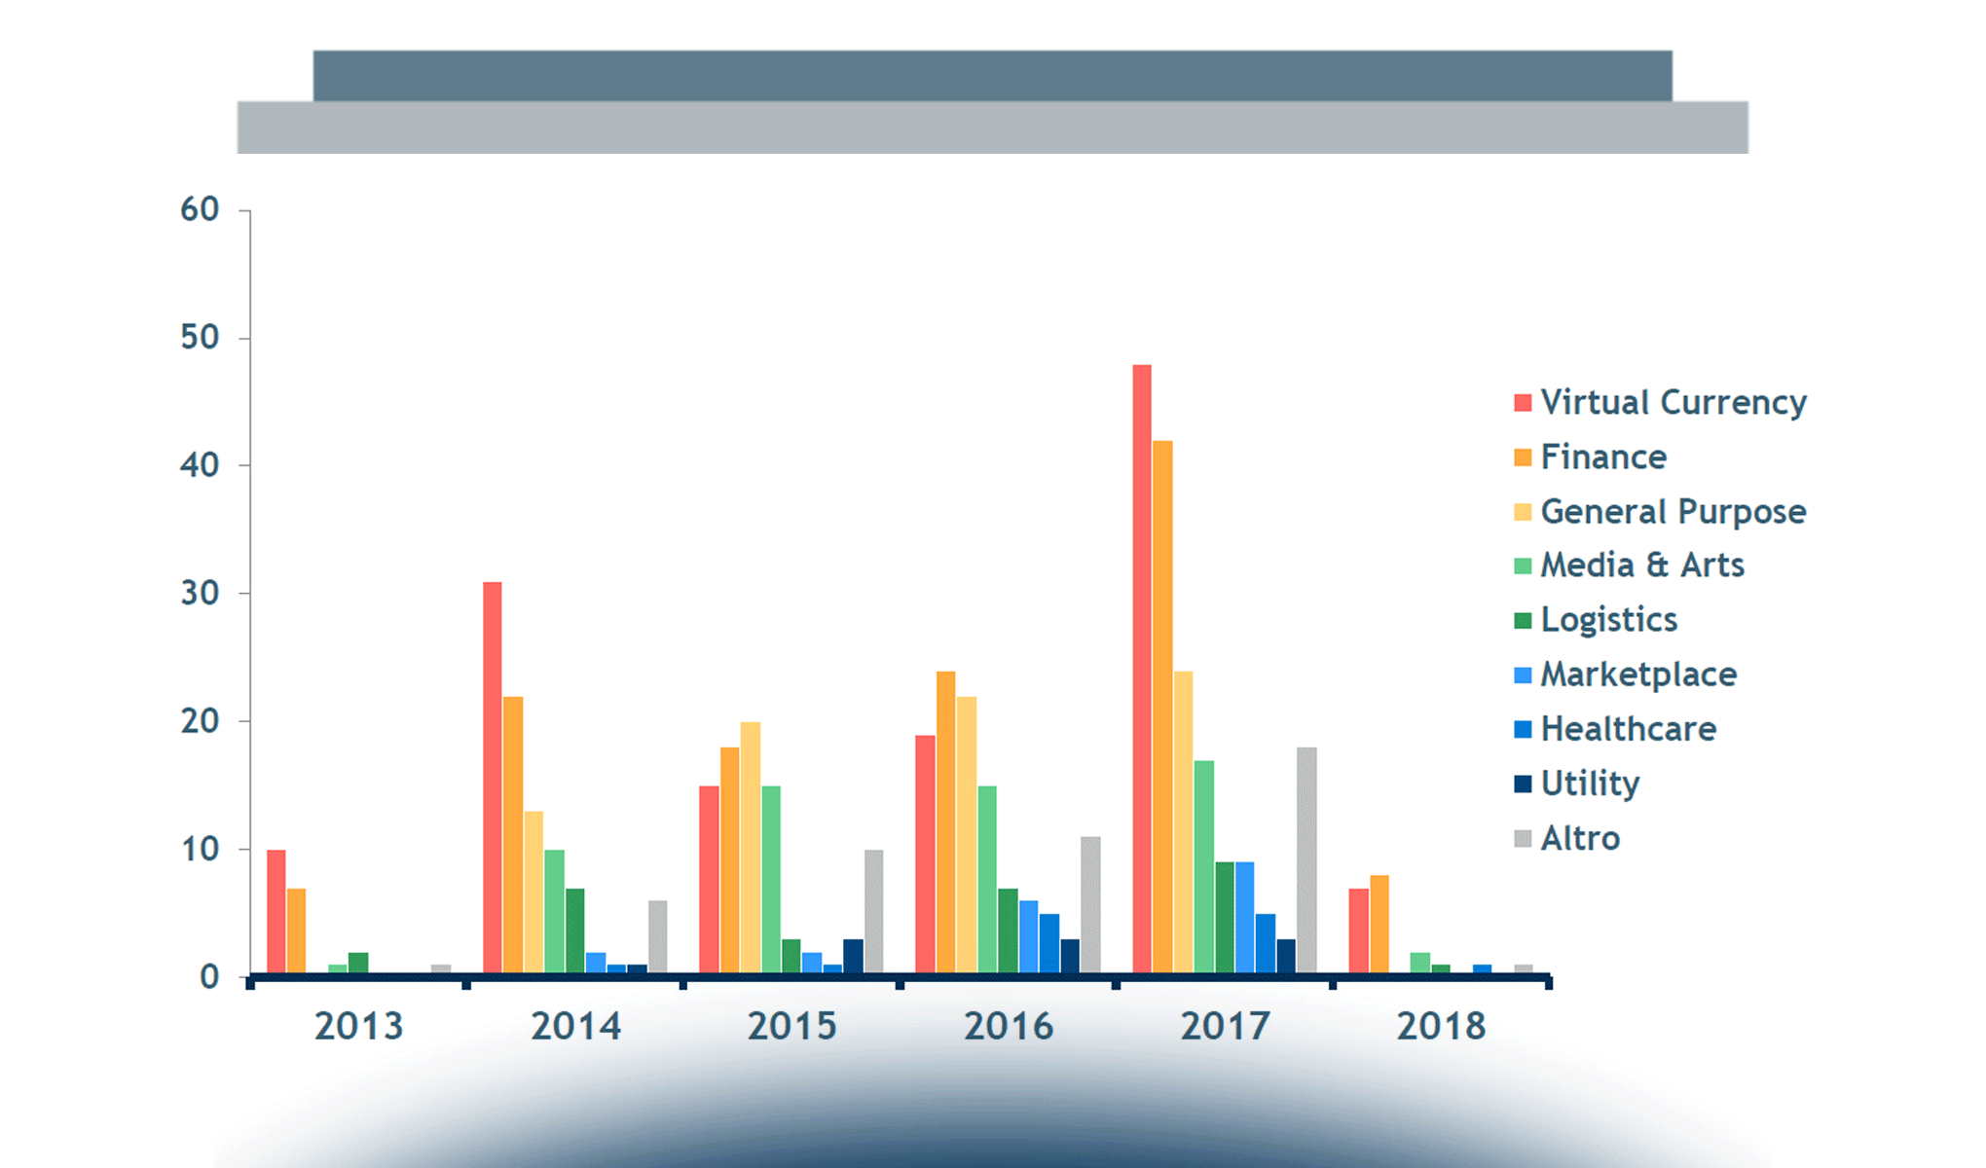This screenshot has height=1168, width=1986.
Task: Click the 2017 Altro gray bar
Action: (1306, 860)
